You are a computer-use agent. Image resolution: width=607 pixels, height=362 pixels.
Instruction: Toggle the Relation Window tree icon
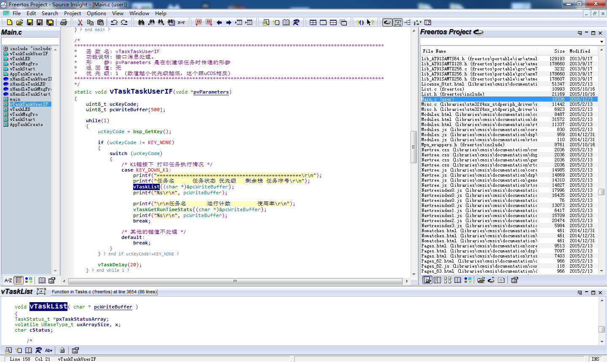point(408,22)
